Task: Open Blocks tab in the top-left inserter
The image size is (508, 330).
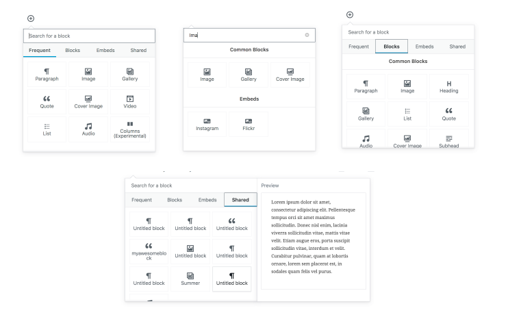Action: pos(73,50)
